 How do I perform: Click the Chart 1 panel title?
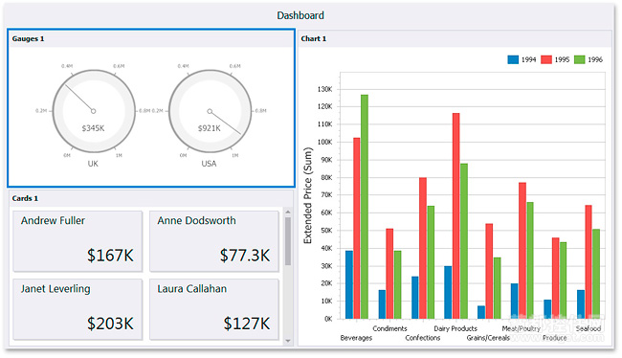313,39
